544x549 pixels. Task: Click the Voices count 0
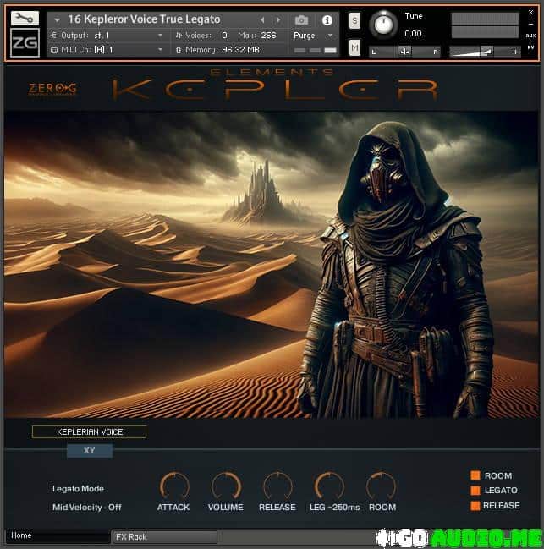pos(224,35)
